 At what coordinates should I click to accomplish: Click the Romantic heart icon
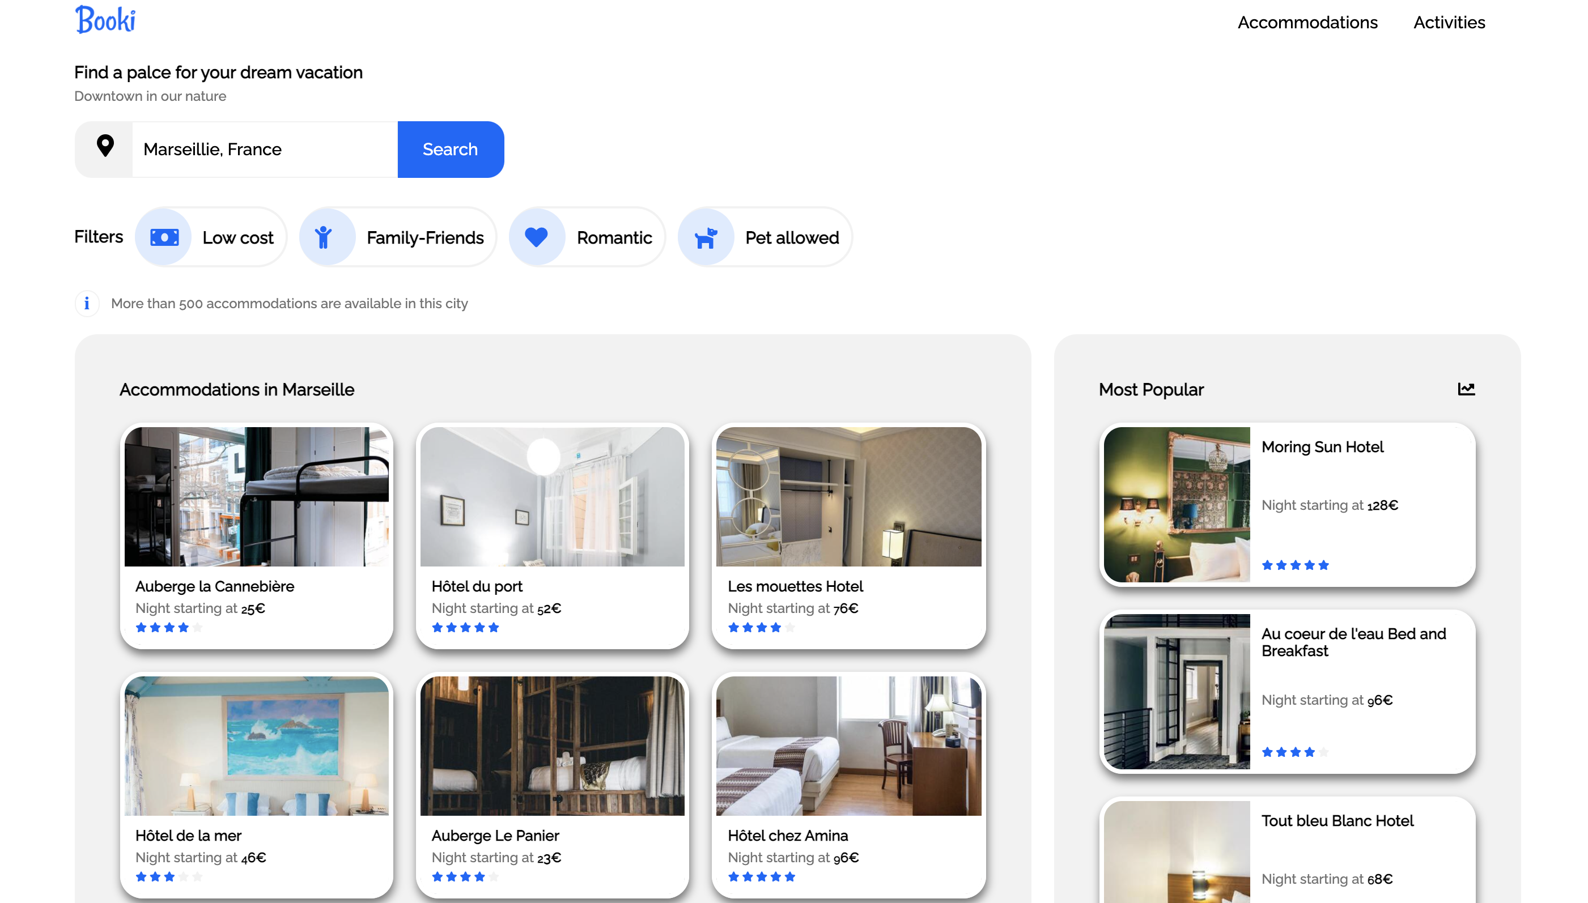point(536,237)
